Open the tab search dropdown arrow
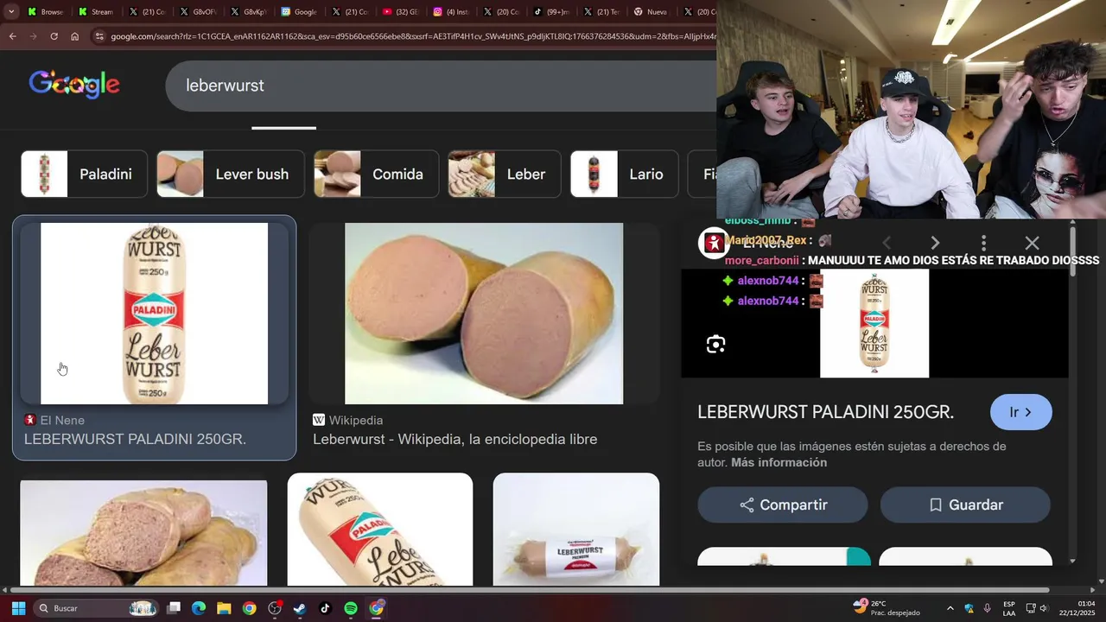Image resolution: width=1106 pixels, height=622 pixels. coord(11,12)
